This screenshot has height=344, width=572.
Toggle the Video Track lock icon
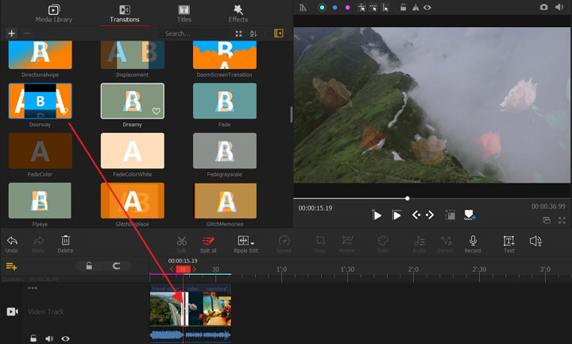point(33,338)
